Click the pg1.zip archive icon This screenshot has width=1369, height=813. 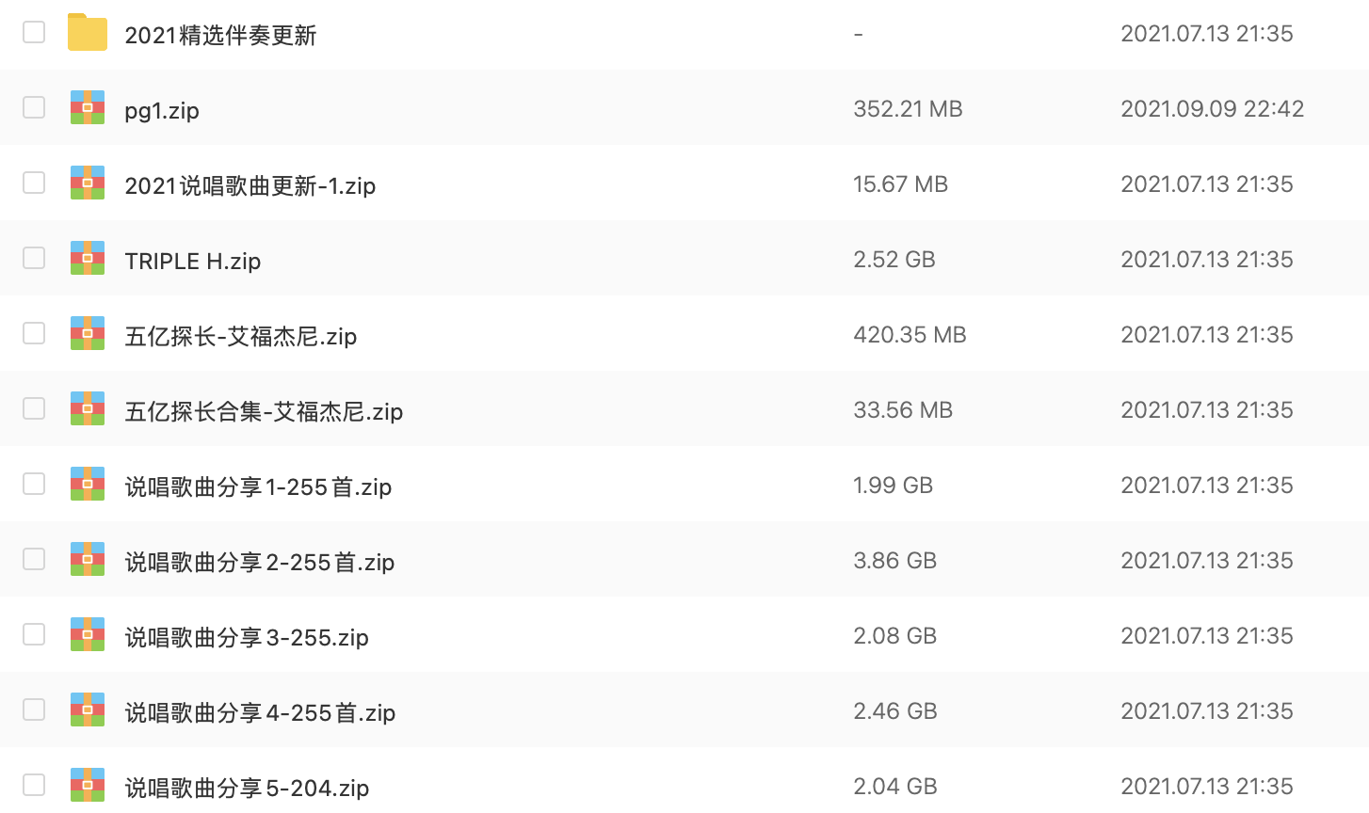(88, 108)
